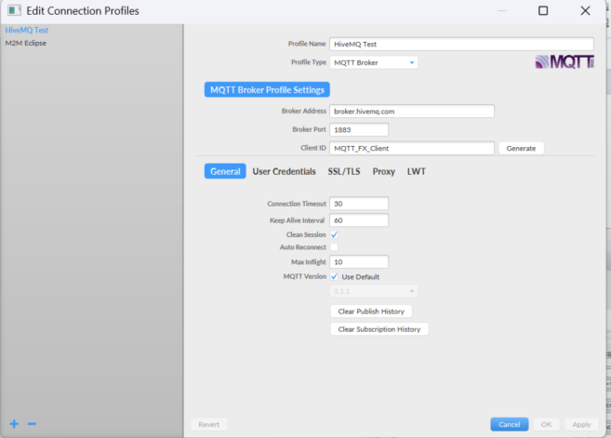
Task: Open the Proxy tab
Action: (384, 171)
